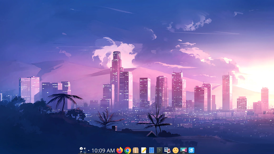Click empty dark blue sky on the desktop
Image resolution: width=274 pixels, height=154 pixels.
35,21
